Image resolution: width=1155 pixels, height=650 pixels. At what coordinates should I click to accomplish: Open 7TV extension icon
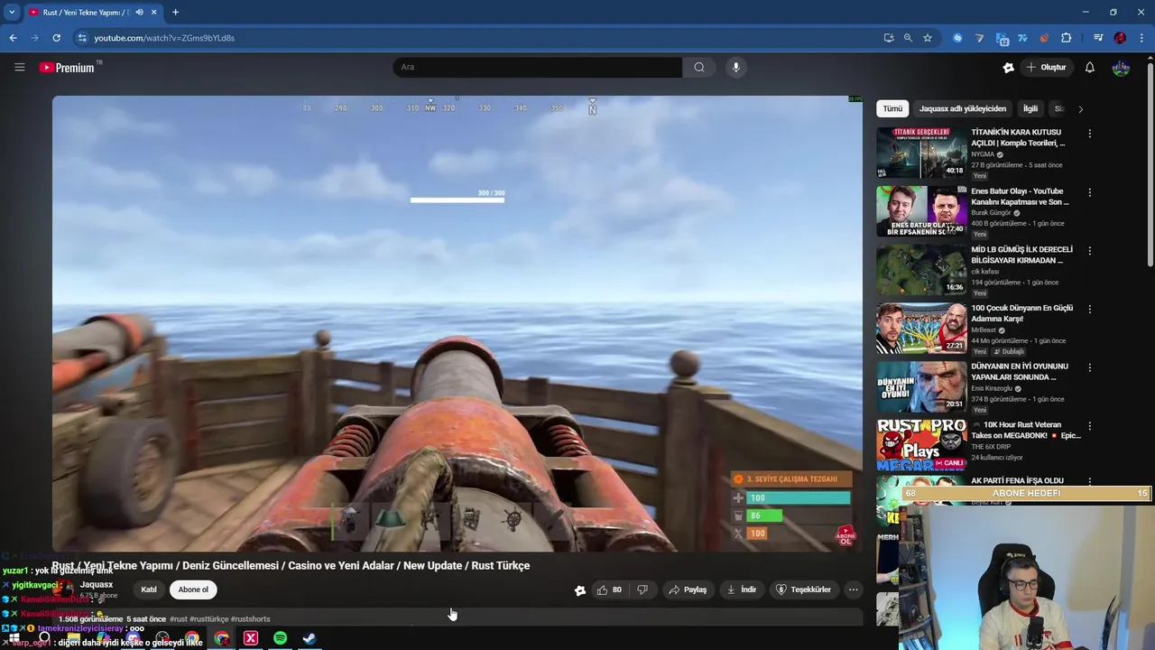tap(1022, 38)
